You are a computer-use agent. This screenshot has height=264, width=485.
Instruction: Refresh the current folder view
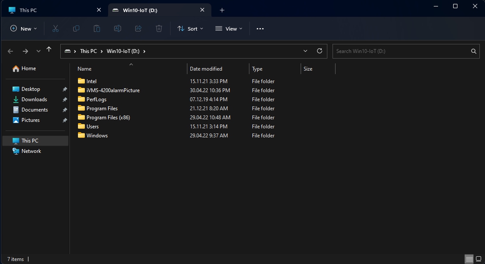coord(320,51)
